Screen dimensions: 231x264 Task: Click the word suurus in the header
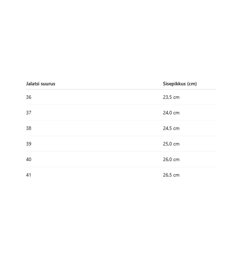point(48,84)
